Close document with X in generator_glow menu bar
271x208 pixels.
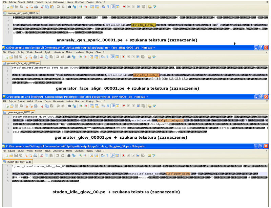[266, 101]
